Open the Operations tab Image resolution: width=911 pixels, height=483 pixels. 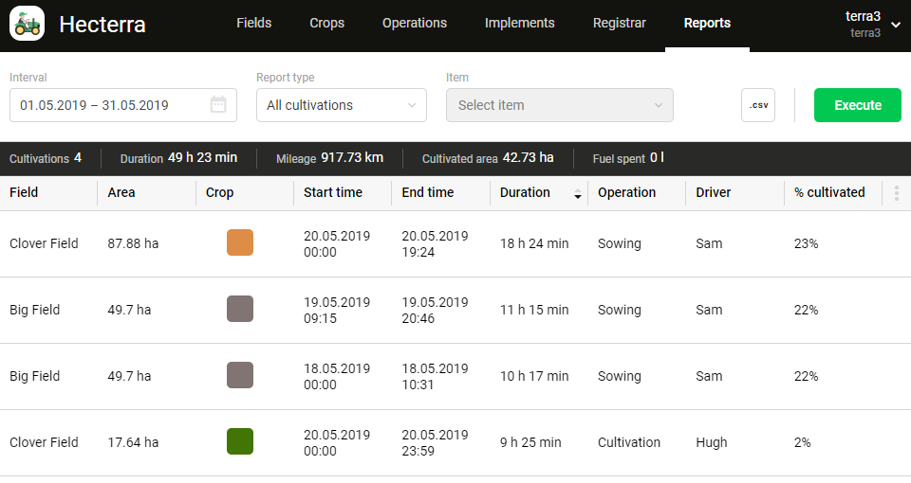(x=414, y=24)
